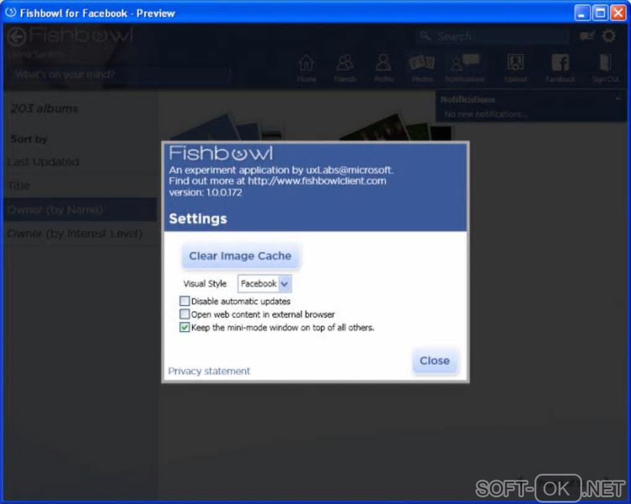Screen dimensions: 631x504
Task: Go to Home in the Fishbowl toolbar
Action: coord(307,68)
